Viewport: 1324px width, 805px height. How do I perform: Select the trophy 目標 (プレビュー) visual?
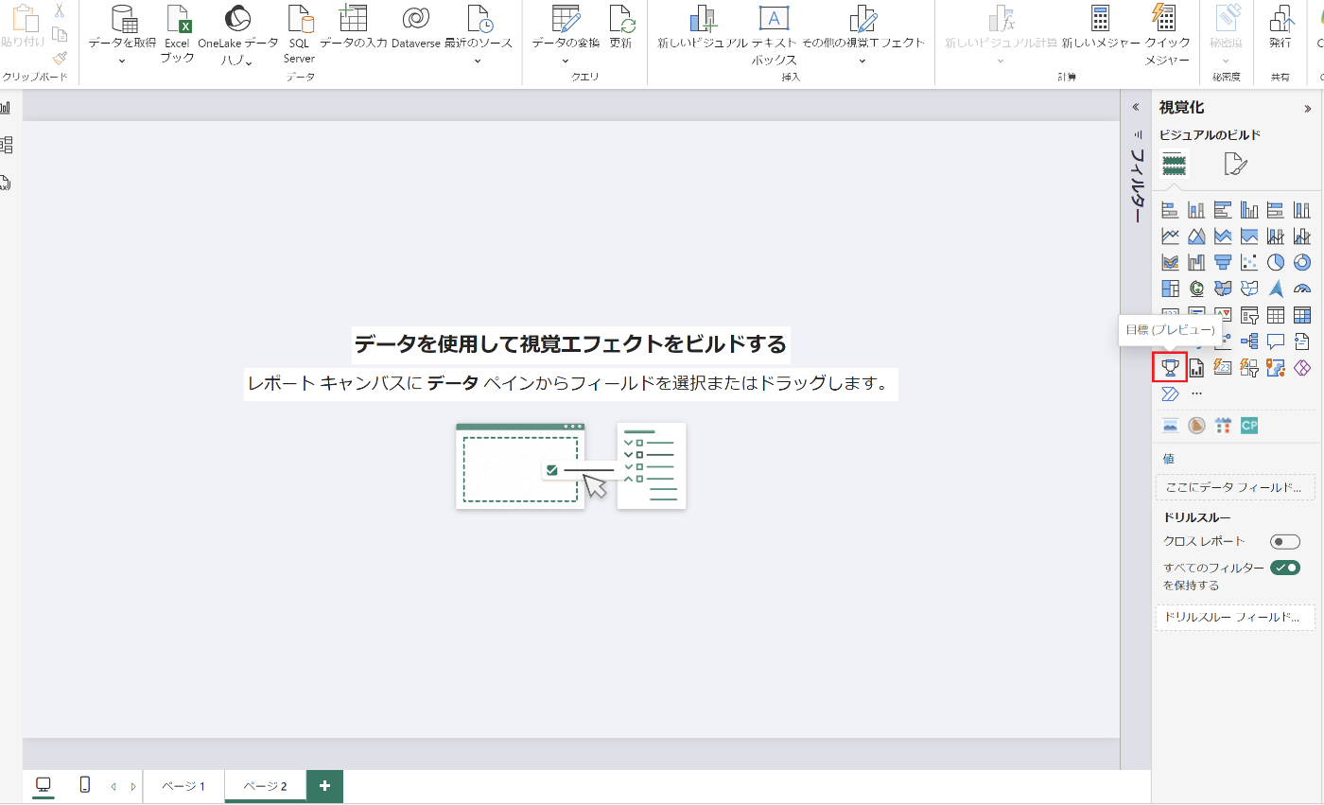(x=1170, y=367)
